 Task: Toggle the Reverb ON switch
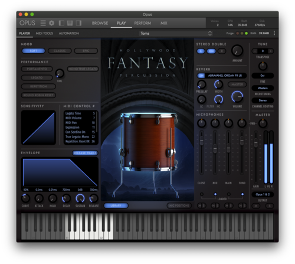[201, 76]
